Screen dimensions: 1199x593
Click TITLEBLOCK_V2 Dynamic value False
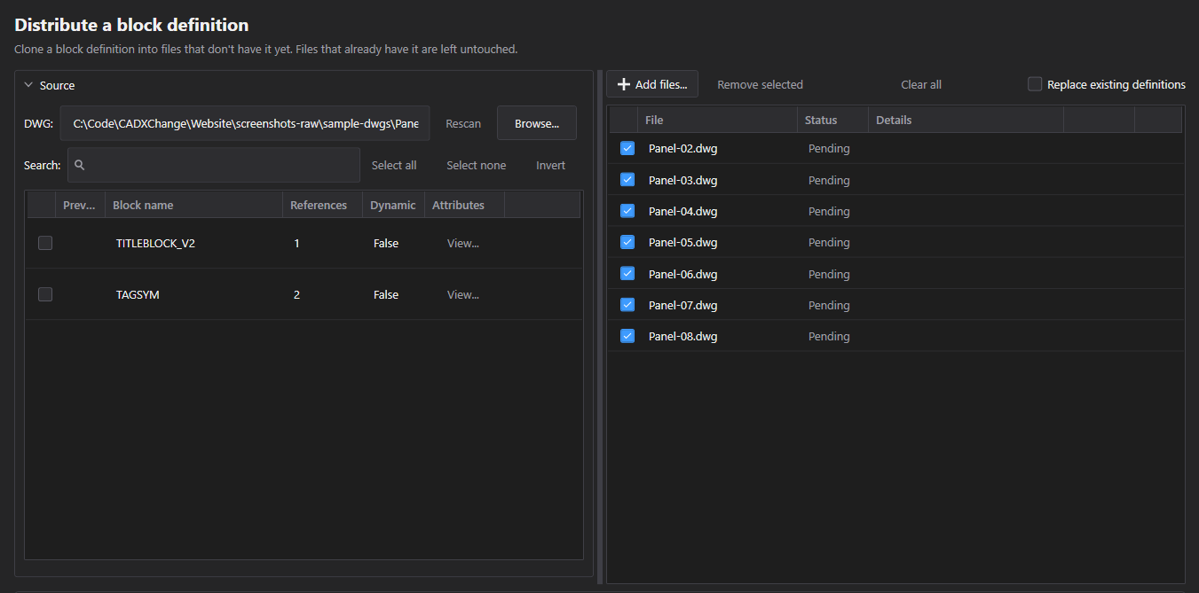pos(386,243)
